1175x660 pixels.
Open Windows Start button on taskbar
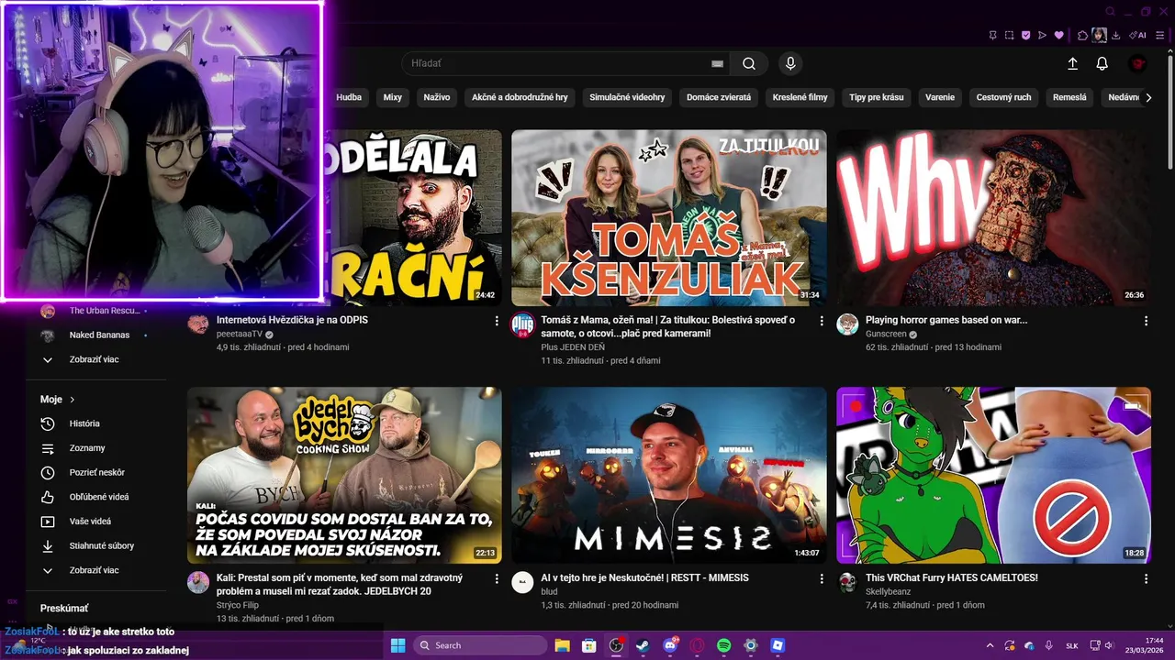(398, 645)
